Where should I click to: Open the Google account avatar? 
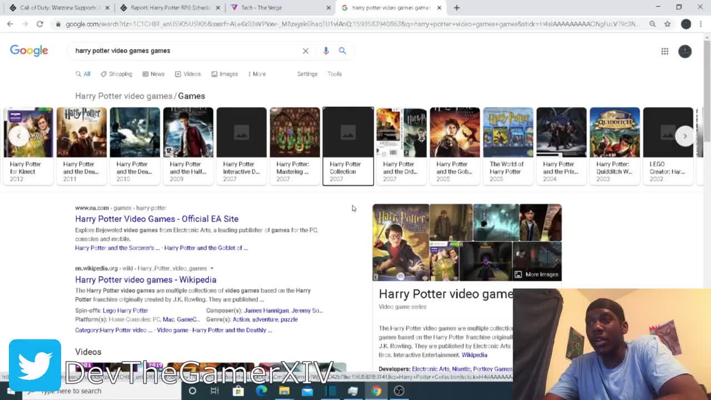click(x=685, y=51)
